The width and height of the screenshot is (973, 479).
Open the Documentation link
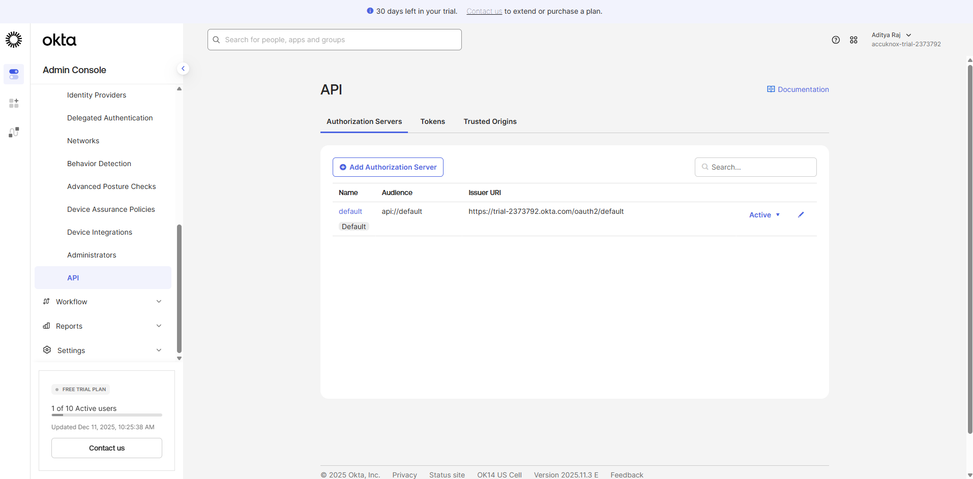pos(798,89)
